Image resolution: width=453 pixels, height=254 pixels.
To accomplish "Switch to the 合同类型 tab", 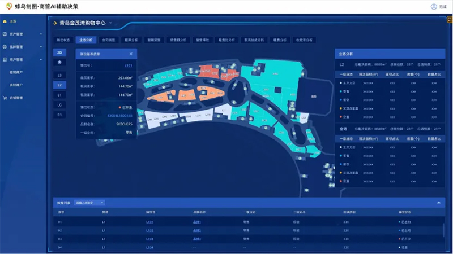I will coord(108,40).
